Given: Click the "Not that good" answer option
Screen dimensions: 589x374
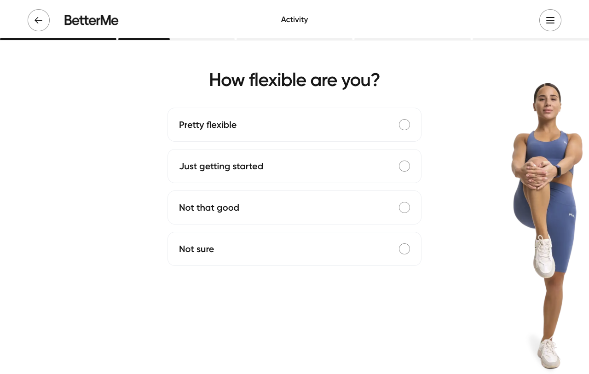Looking at the screenshot, I should tap(294, 207).
